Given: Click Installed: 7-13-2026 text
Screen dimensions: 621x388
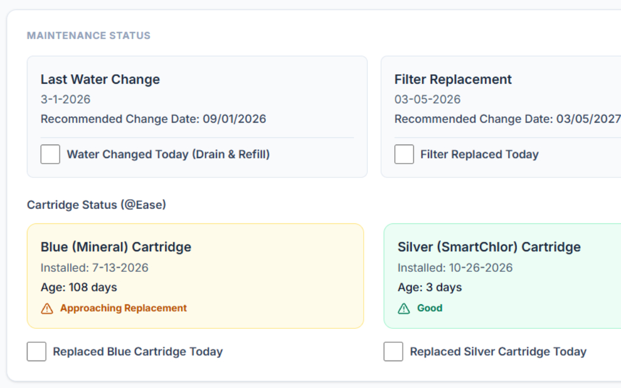Looking at the screenshot, I should click(x=94, y=268).
